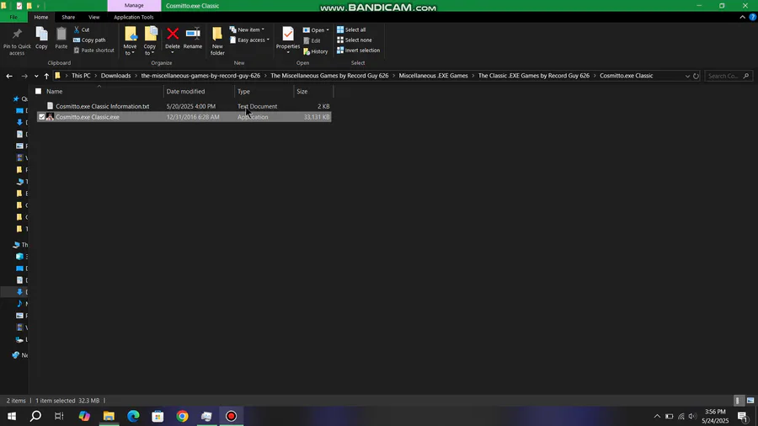The image size is (758, 426).
Task: Expand address bar history dropdown
Action: click(687, 76)
